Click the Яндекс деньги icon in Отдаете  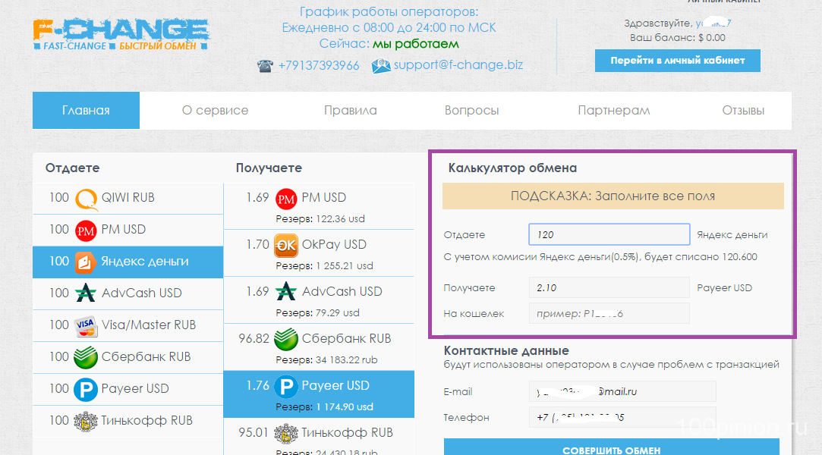click(x=86, y=262)
